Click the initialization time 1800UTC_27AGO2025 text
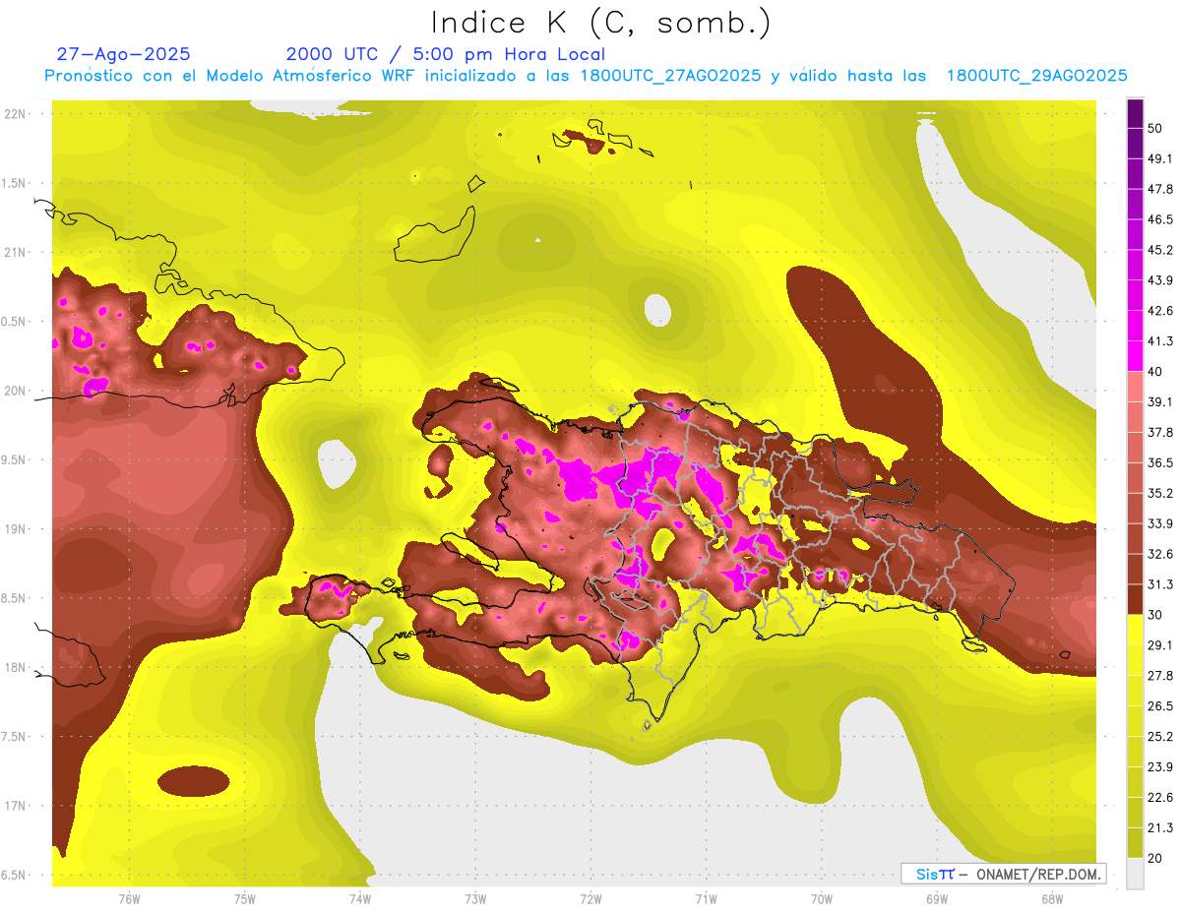 tap(671, 76)
